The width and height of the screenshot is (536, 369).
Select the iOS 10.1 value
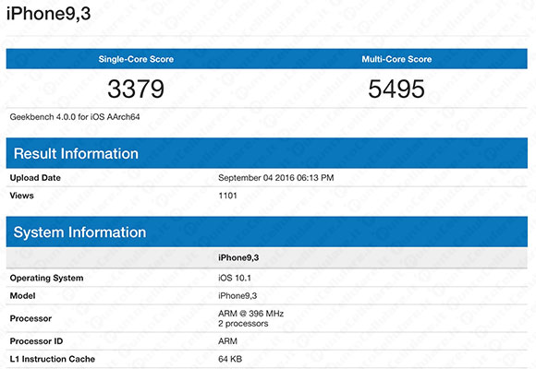click(235, 278)
